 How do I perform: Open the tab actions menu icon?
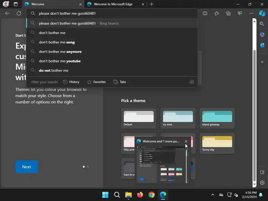click(x=16, y=4)
